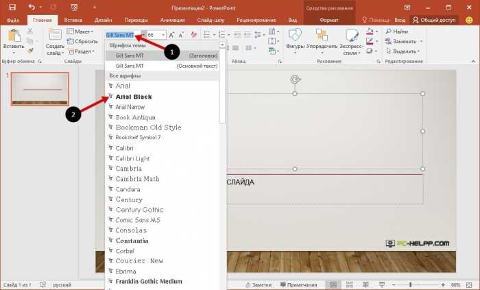Switch to the Animations (Анимация) tab
The width and height of the screenshot is (480, 290).
pyautogui.click(x=172, y=20)
